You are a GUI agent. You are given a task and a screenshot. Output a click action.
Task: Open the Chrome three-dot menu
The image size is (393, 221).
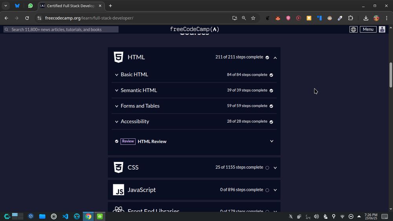386,18
